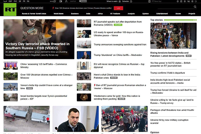Click the QUESTION MORE slogan
201x134 pixels.
point(32,8)
